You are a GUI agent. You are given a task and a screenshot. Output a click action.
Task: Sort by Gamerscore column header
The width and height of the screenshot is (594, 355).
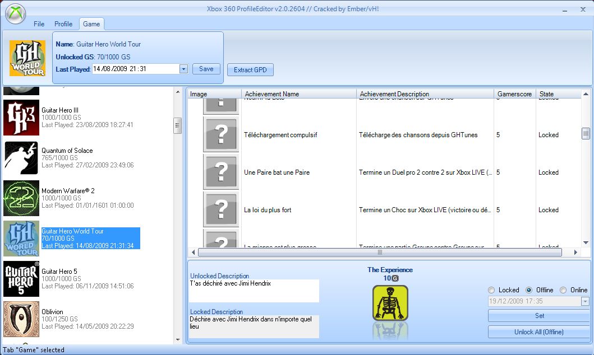click(515, 94)
